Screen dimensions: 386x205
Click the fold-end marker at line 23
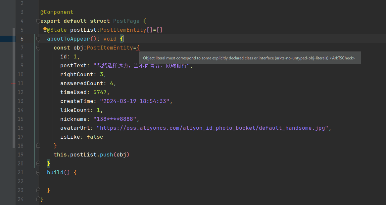[38, 190]
